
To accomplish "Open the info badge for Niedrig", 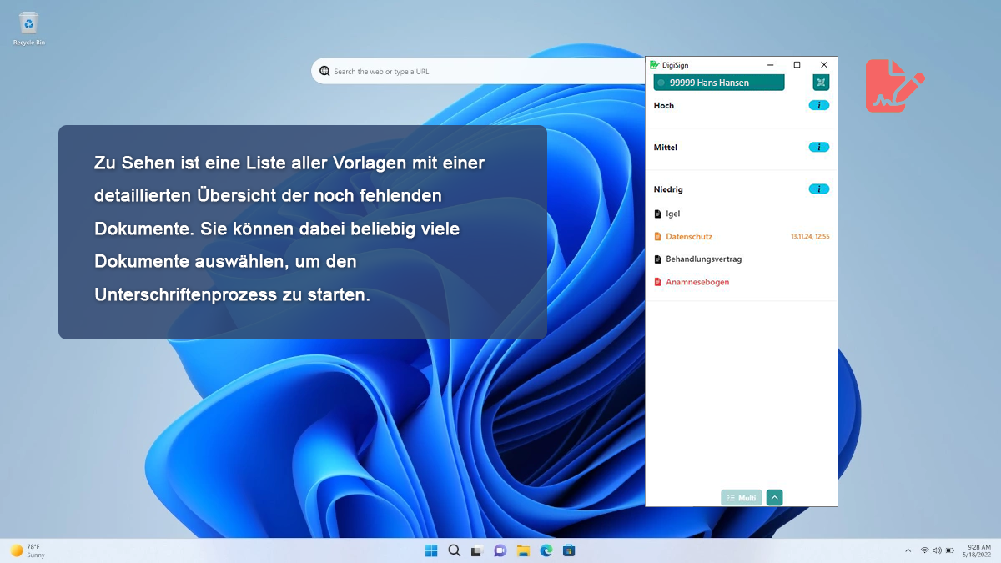I will point(819,189).
